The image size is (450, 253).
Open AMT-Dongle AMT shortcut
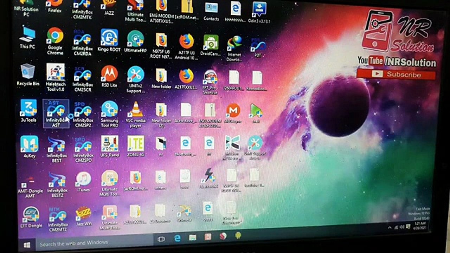30,187
